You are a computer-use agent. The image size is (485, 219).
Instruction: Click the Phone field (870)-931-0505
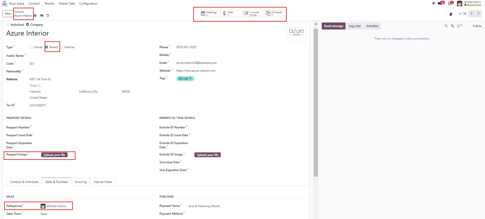(241, 47)
